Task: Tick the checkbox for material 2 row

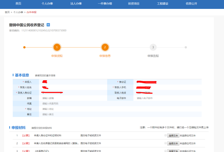Action: 165,143
